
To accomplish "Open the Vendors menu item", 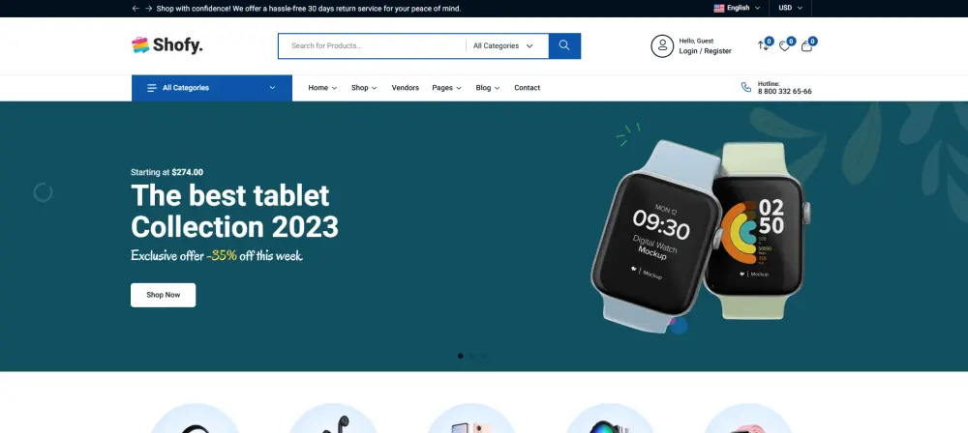I will click(405, 88).
